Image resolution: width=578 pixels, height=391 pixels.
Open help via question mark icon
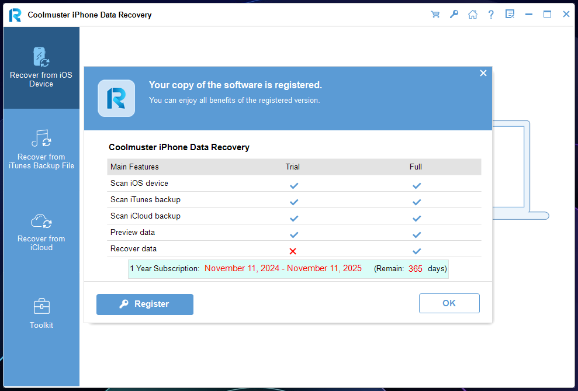click(x=491, y=15)
